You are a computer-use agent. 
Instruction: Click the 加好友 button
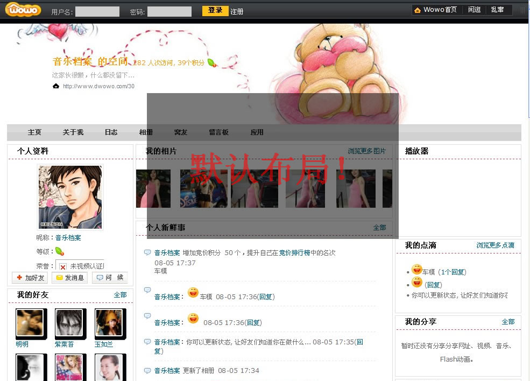click(30, 278)
